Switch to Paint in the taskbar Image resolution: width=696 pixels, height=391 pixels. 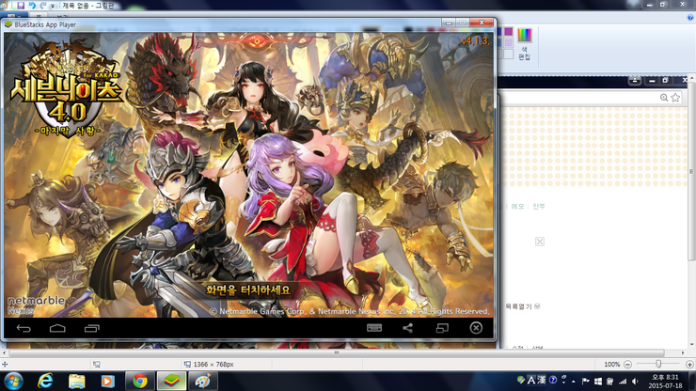pyautogui.click(x=203, y=382)
